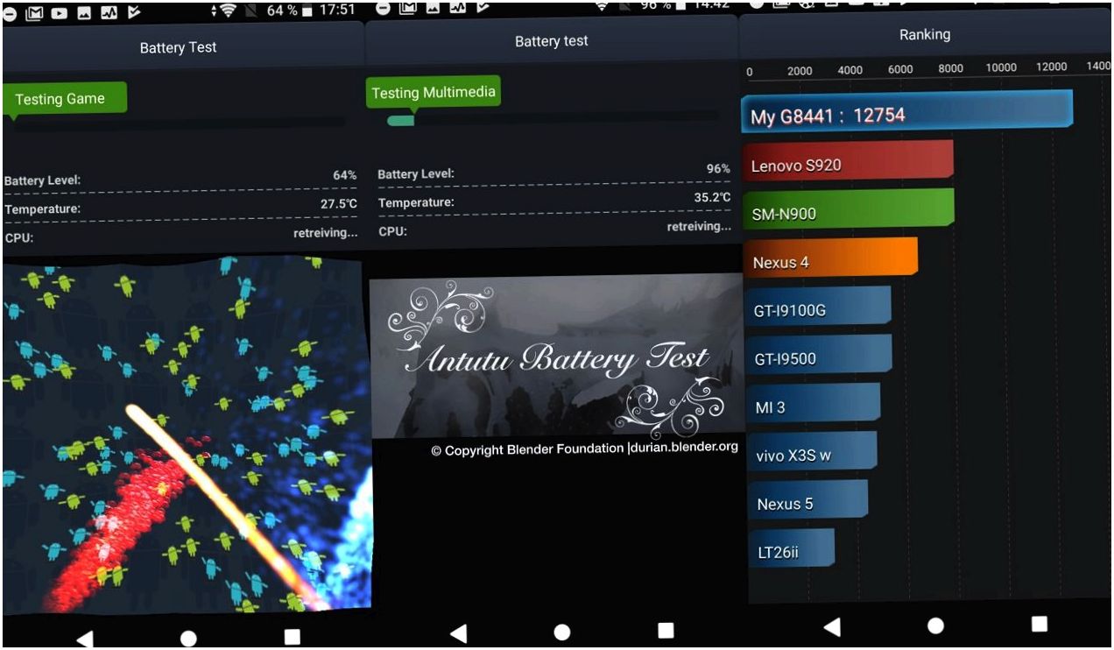Tap the Home button under the Ranking screen
1114x650 pixels.
tap(935, 625)
